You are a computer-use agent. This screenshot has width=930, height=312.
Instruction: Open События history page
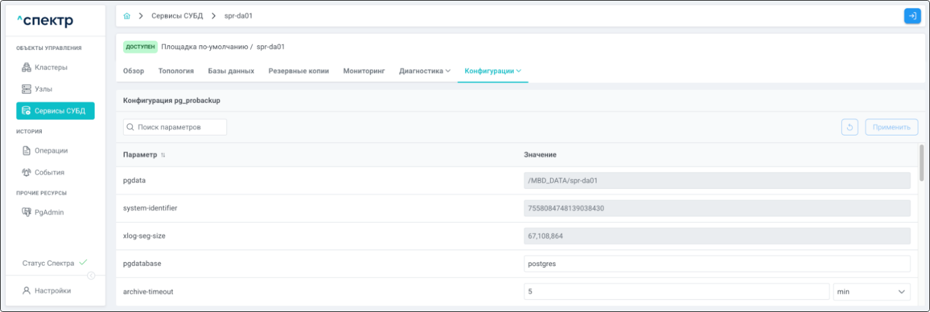[x=49, y=172]
